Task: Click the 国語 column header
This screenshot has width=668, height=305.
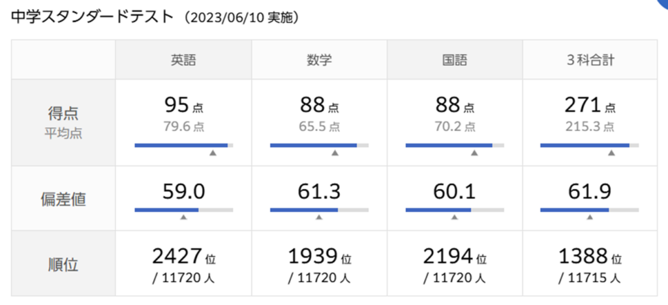Action: click(x=455, y=60)
